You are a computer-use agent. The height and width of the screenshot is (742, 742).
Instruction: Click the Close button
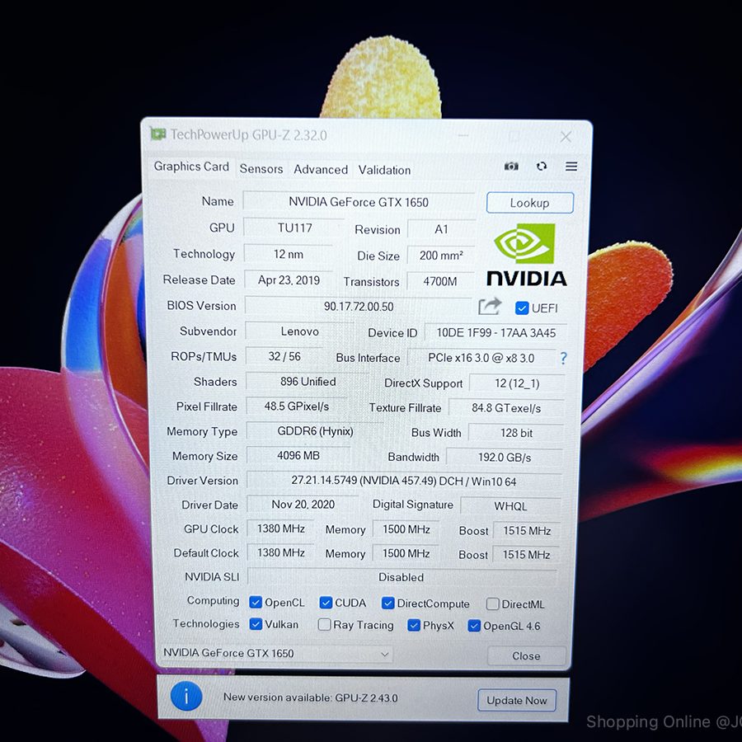526,656
